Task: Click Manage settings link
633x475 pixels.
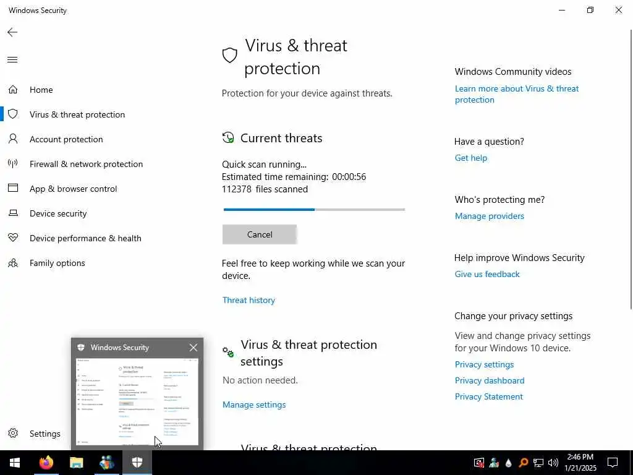Action: pyautogui.click(x=254, y=404)
